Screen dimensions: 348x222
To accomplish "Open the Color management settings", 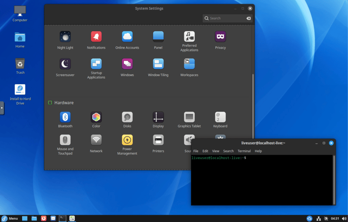I will pos(96,117).
